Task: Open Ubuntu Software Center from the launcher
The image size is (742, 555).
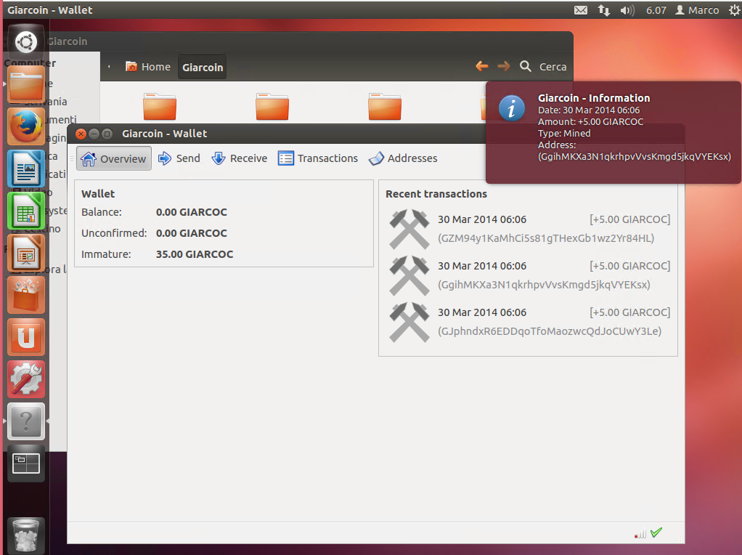Action: tap(26, 295)
